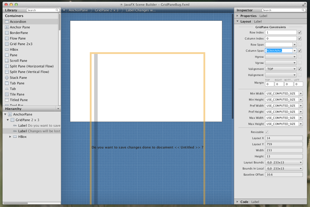Click the Stack Pane library icon
The image size is (310, 207).
coord(7,78)
